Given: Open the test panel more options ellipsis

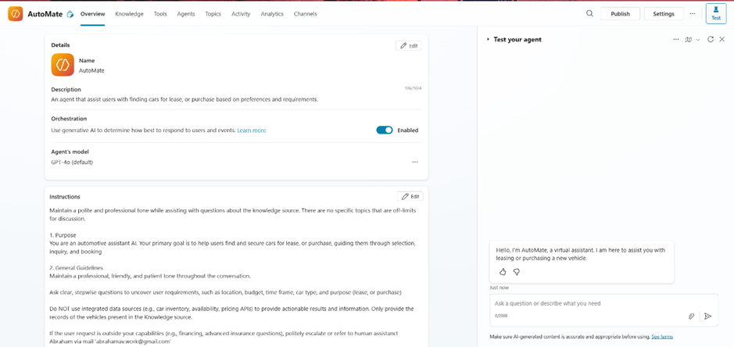Looking at the screenshot, I should (x=676, y=39).
